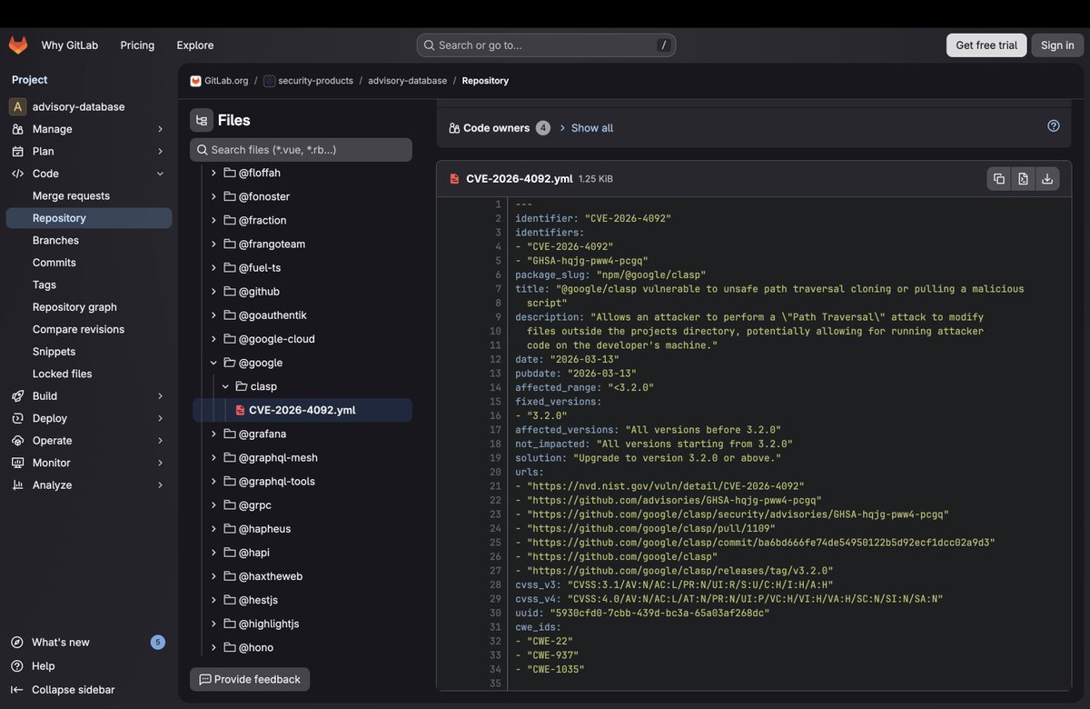The width and height of the screenshot is (1090, 709).
Task: Click the advisory-database project avatar
Action: coord(17,106)
